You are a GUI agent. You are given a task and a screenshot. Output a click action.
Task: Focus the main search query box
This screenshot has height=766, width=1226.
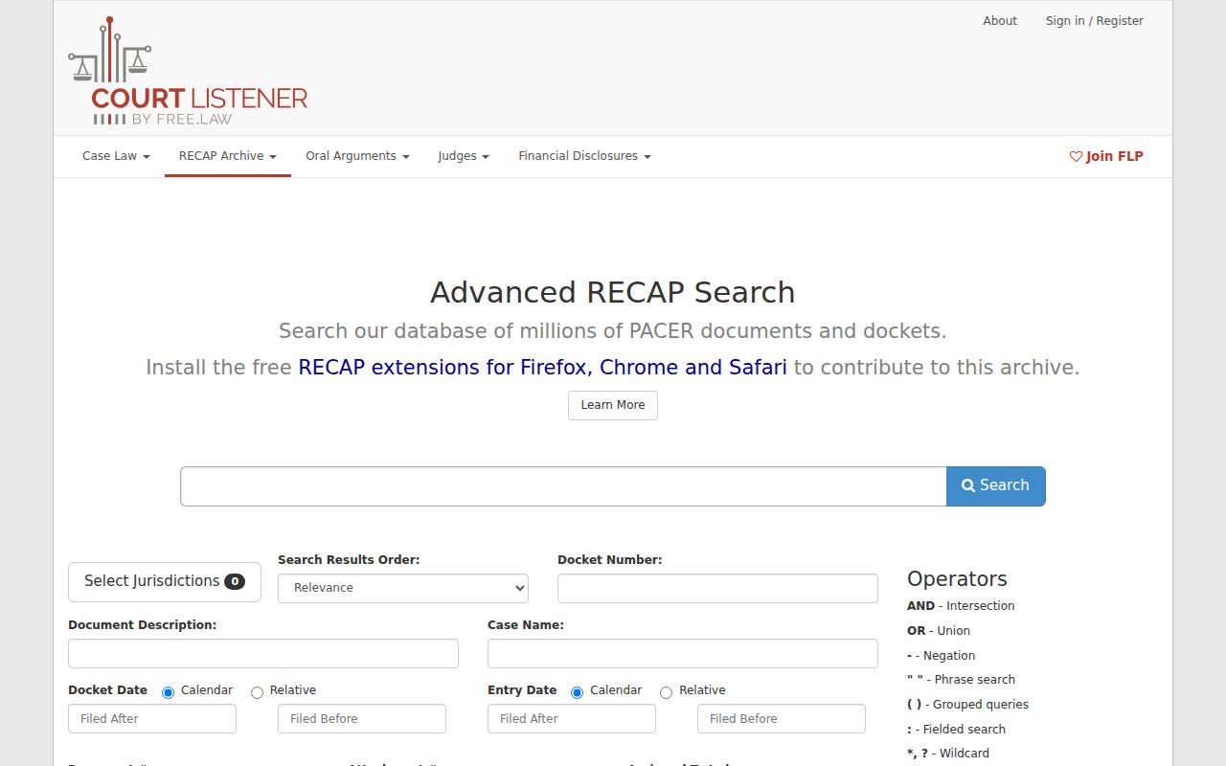tap(563, 486)
